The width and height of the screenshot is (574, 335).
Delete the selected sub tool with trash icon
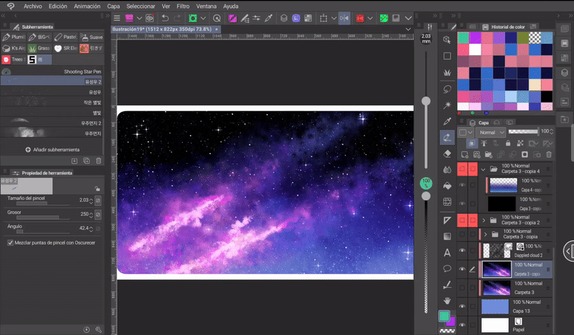(x=98, y=161)
